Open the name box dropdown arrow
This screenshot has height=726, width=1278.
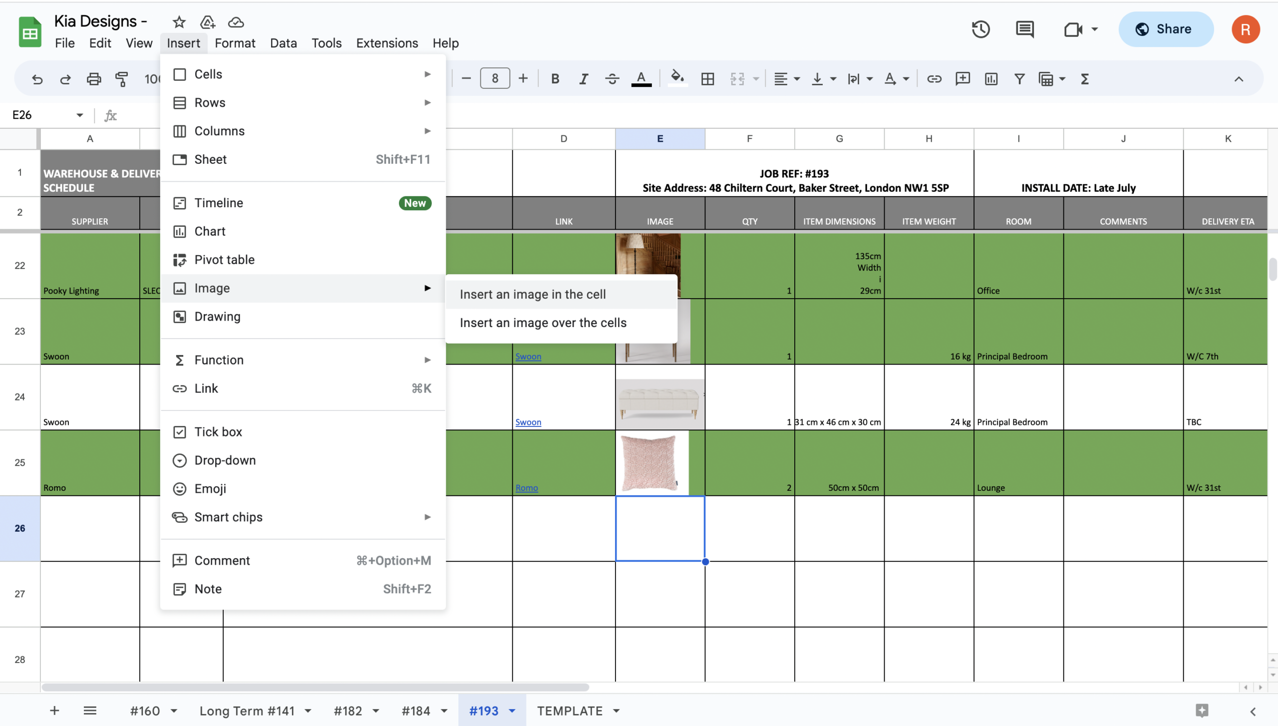[x=79, y=115]
